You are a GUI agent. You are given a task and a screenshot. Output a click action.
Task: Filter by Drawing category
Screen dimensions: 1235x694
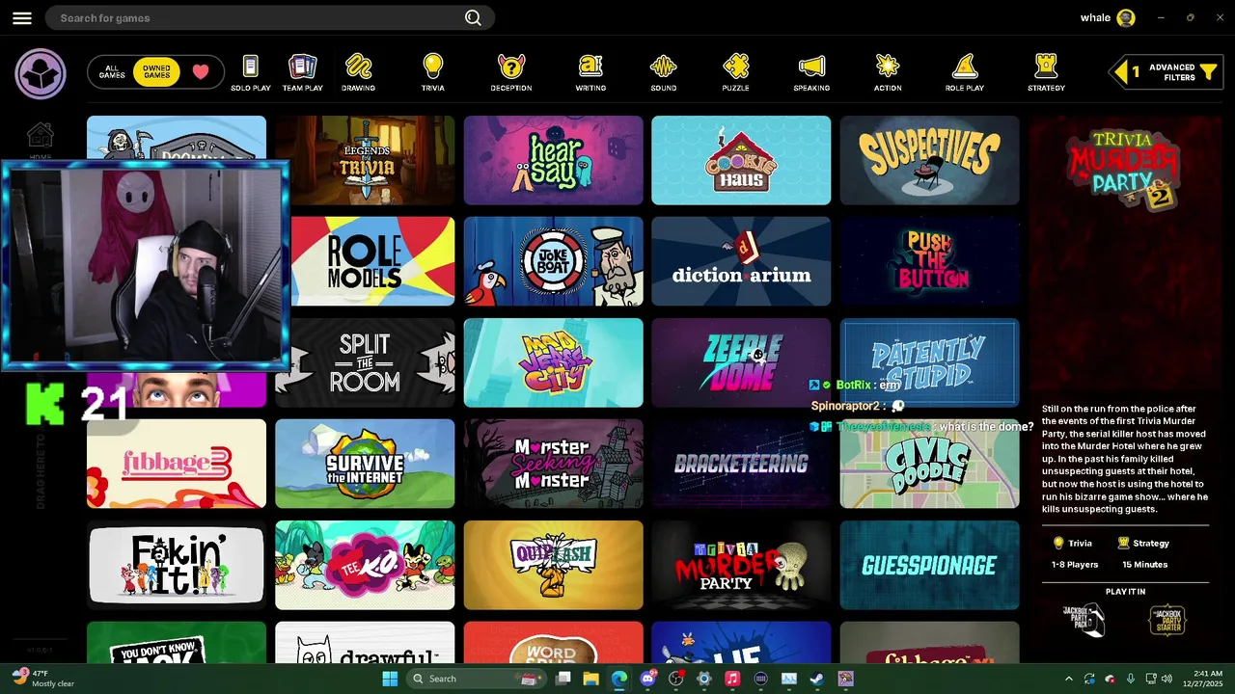pyautogui.click(x=358, y=73)
